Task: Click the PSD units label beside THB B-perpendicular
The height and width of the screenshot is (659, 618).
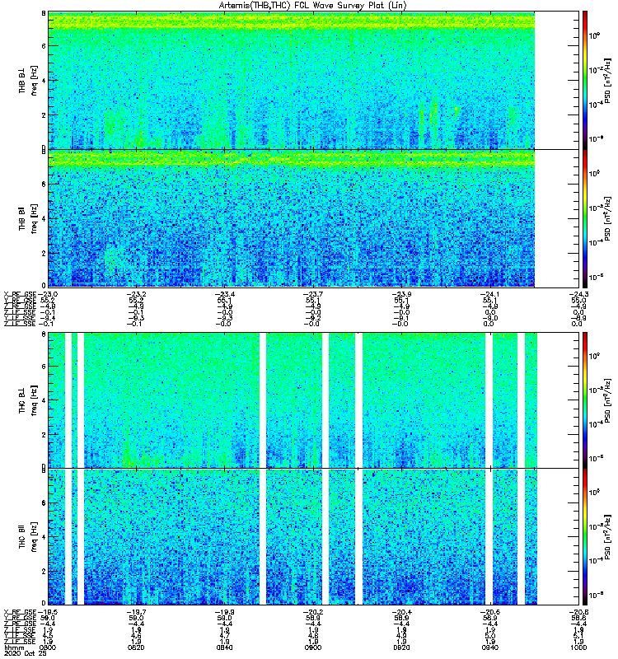Action: coord(607,80)
